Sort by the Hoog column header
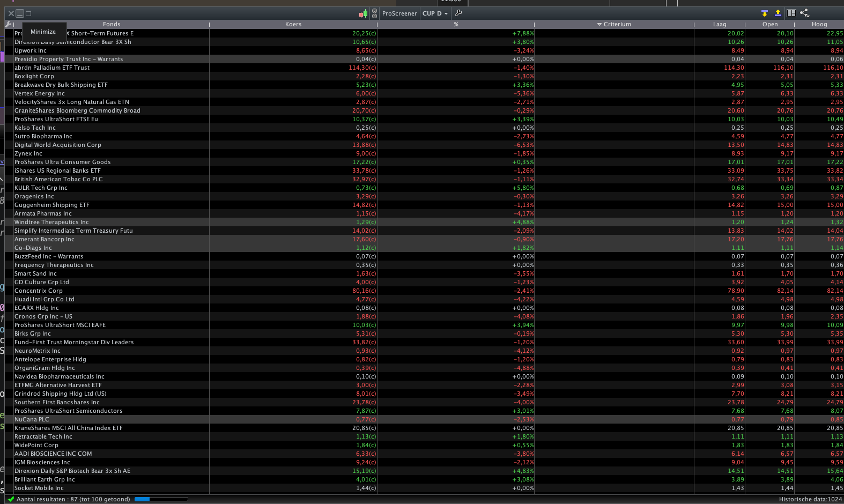Viewport: 844px width, 504px height. point(819,24)
